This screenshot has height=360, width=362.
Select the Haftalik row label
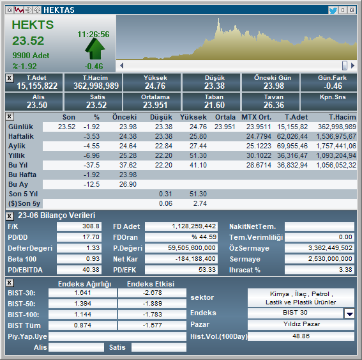point(21,136)
